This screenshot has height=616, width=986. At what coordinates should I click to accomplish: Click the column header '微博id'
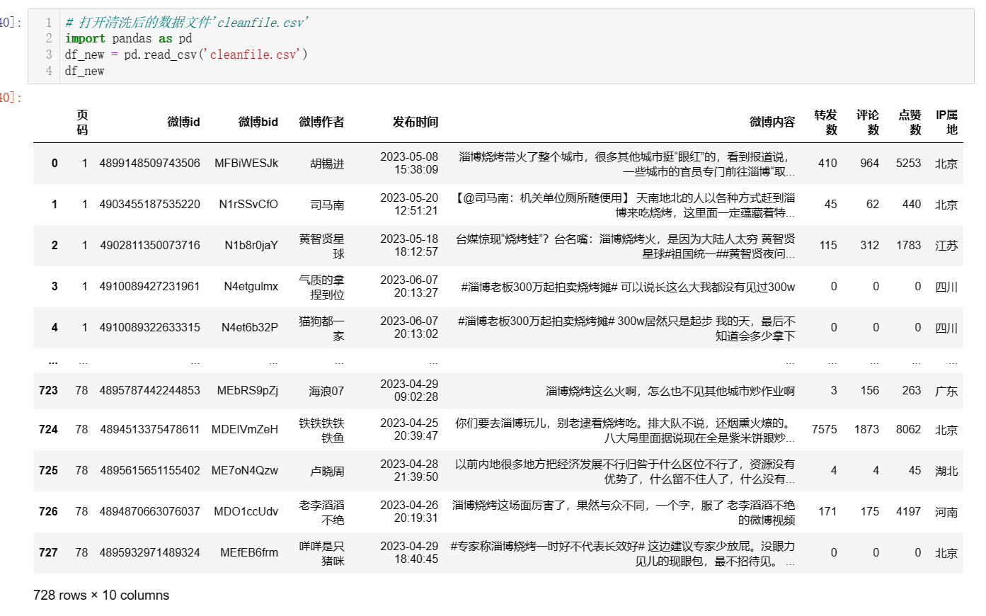pos(183,122)
